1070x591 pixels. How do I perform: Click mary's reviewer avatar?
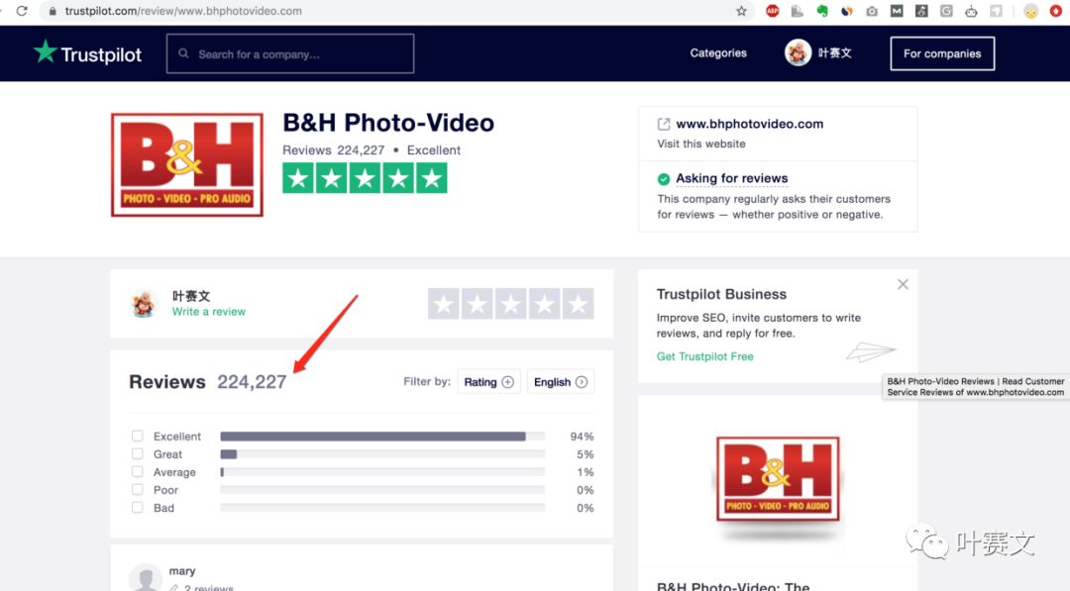pos(146,577)
